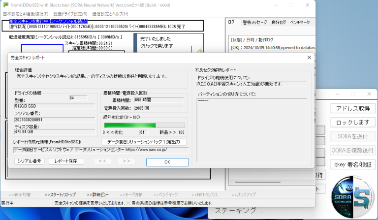Click the FromHDDtoSSD app icon in title bar
The image size is (378, 220).
pos(6,5)
